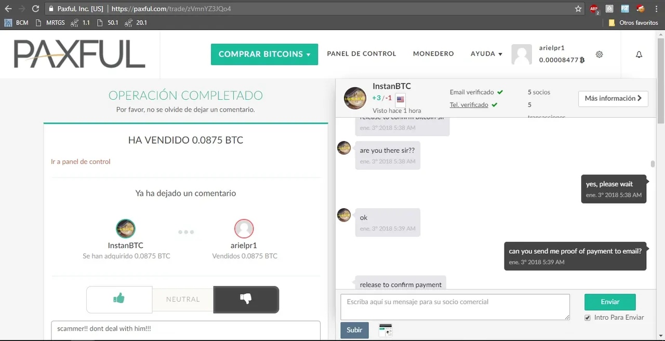The height and width of the screenshot is (341, 665).
Task: Open the 1.1 bookmark
Action: (81, 23)
